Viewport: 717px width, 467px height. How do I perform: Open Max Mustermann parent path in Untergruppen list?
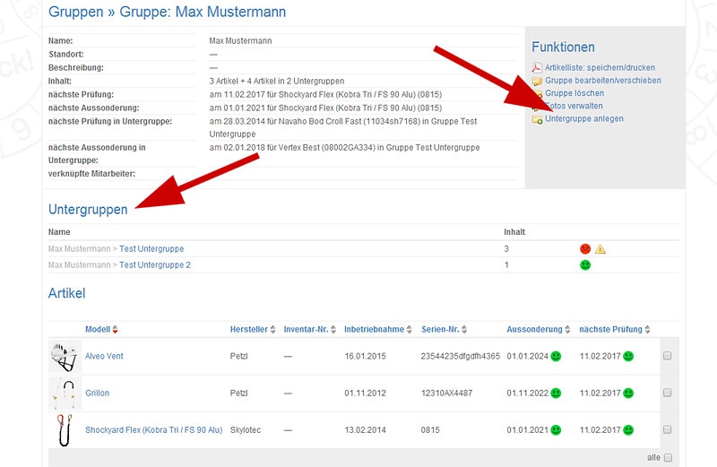pos(79,248)
